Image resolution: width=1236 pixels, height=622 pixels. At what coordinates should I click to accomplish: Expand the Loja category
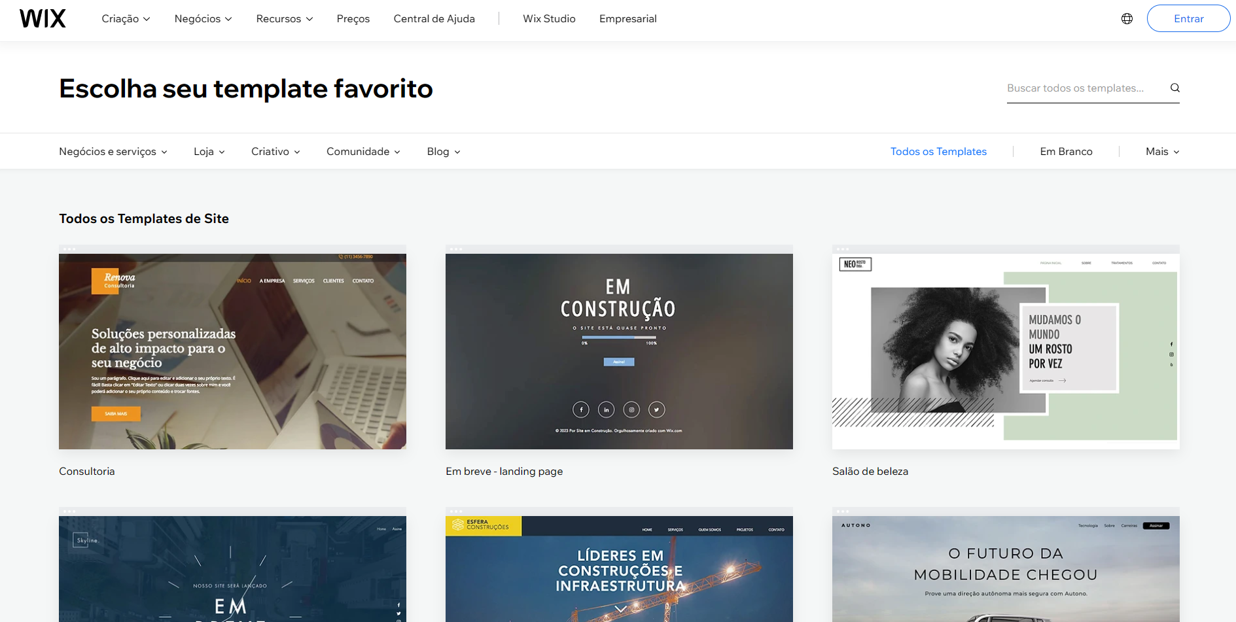coord(209,152)
